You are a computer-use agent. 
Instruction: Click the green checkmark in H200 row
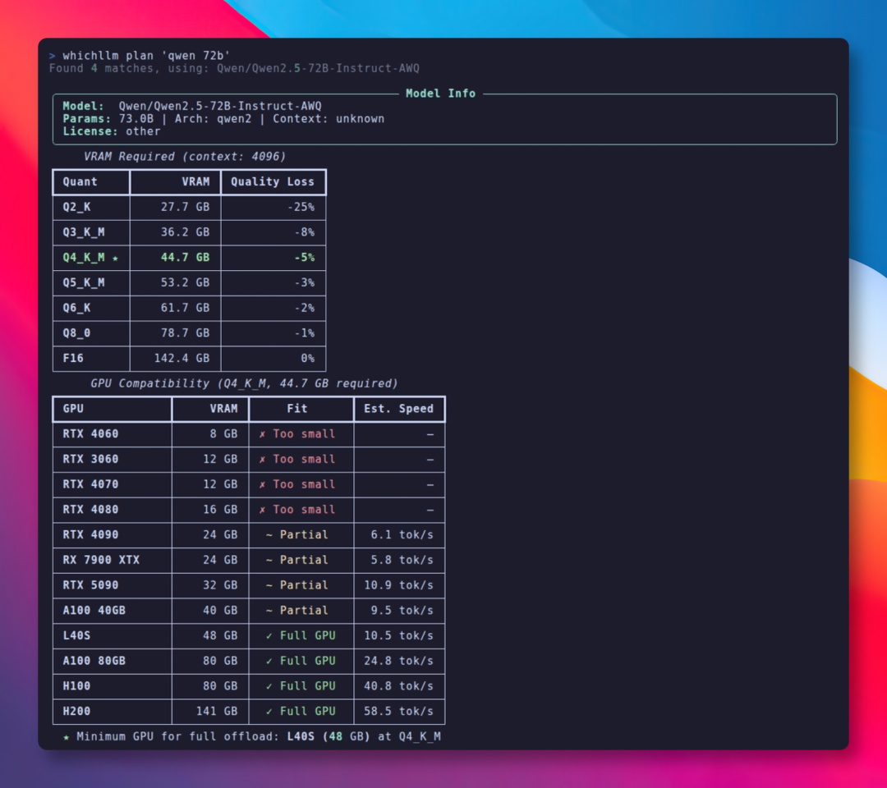coord(269,712)
